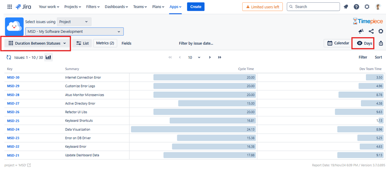Go to first page of results

pyautogui.click(x=170, y=57)
